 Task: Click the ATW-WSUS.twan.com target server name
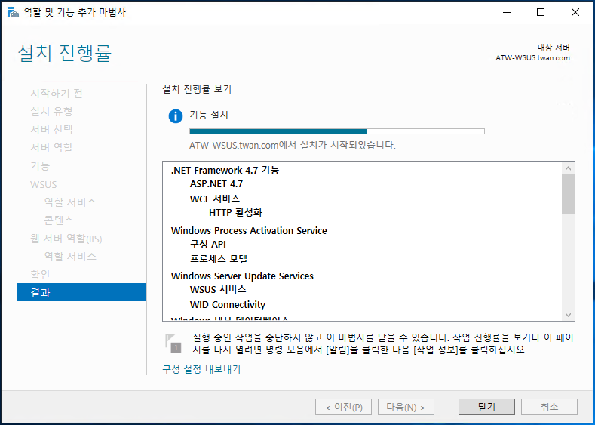coord(532,58)
